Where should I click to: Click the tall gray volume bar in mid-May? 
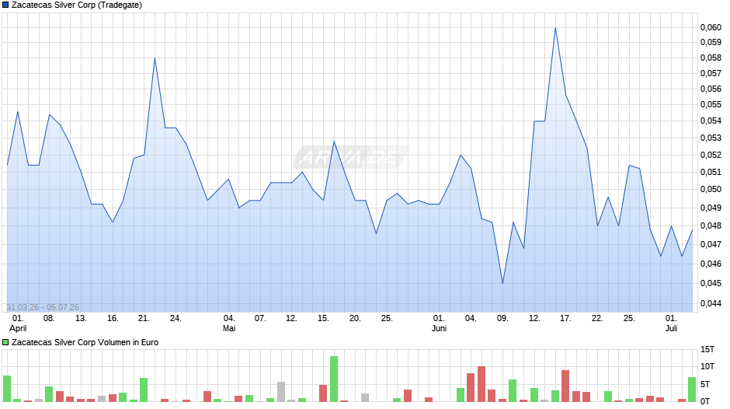pyautogui.click(x=280, y=392)
